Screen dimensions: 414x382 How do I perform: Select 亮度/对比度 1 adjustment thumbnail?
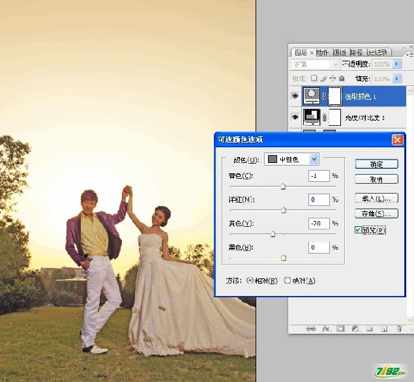tap(312, 117)
